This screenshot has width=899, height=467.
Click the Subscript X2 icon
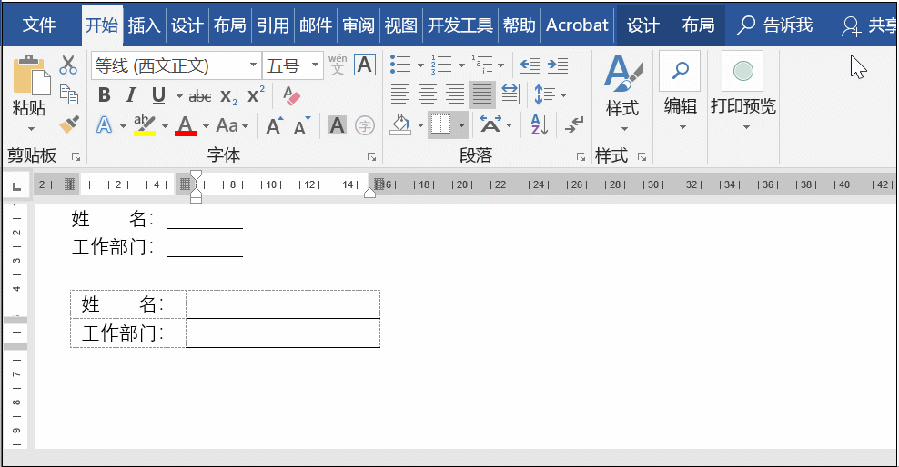tap(228, 96)
